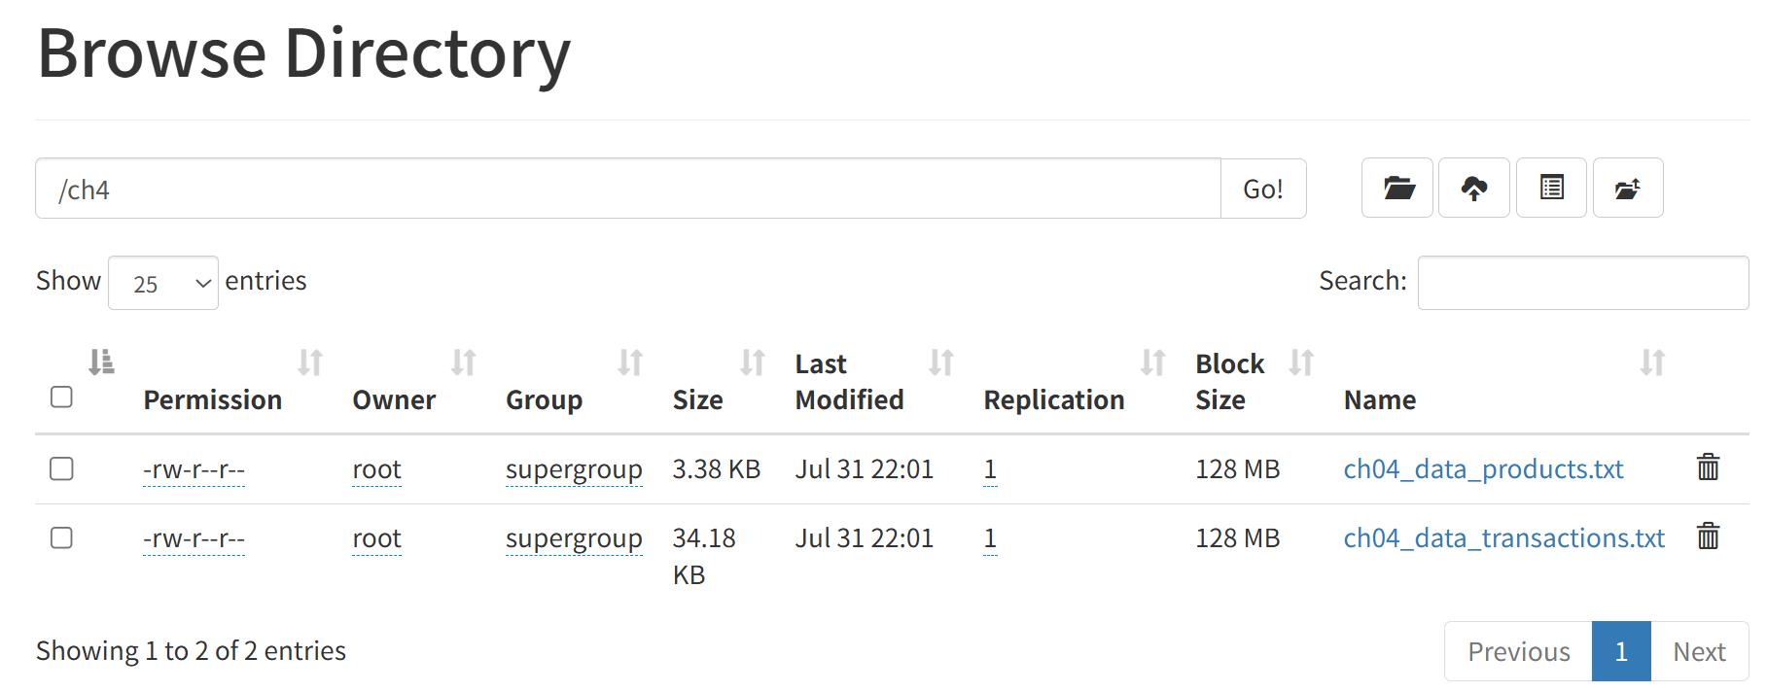Check the ch04_data_products.txt row checkbox
Viewport: 1767px width, 692px height.
click(61, 468)
